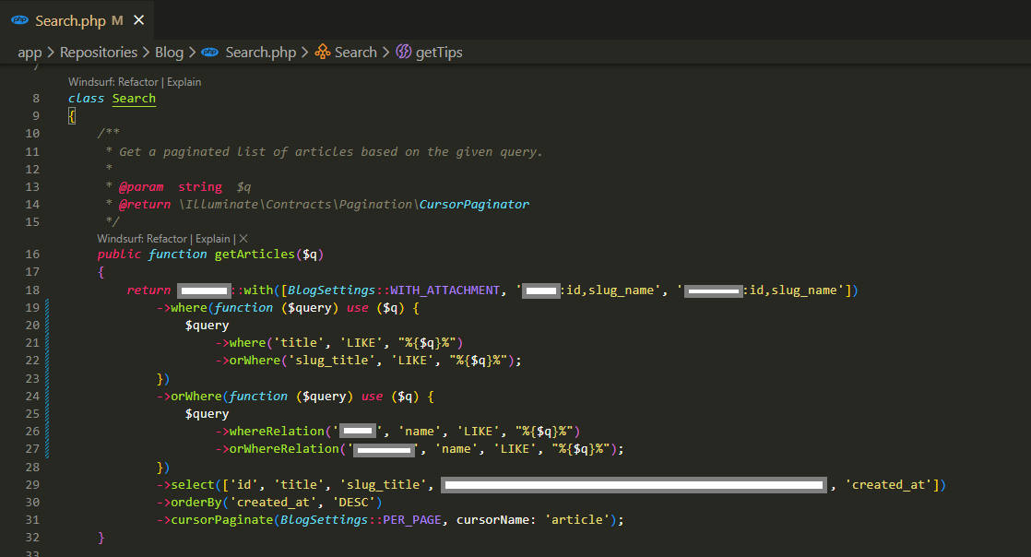Image resolution: width=1031 pixels, height=557 pixels.
Task: Select the Search.php tab
Action: [x=77, y=20]
